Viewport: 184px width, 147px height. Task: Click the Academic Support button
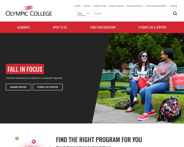click(18, 87)
